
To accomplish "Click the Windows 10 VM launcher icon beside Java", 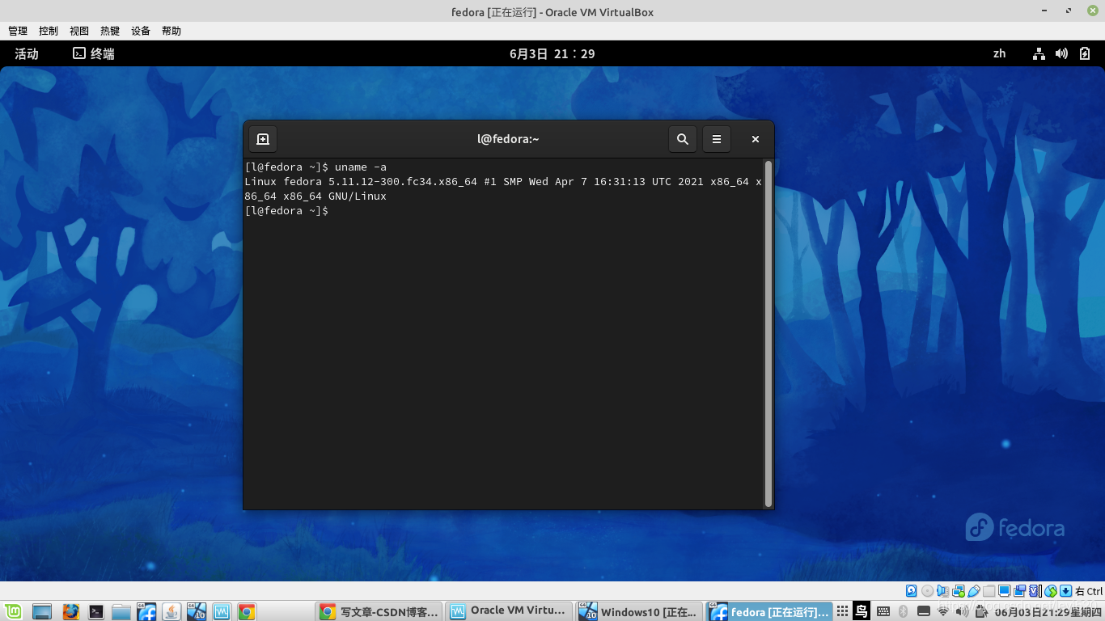I will 197,611.
